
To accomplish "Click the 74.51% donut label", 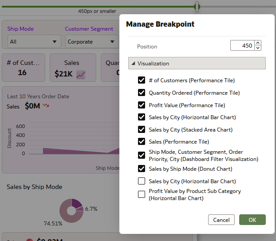I will click(x=53, y=224).
